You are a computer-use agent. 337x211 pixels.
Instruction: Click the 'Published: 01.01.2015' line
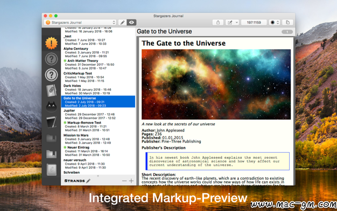point(162,138)
